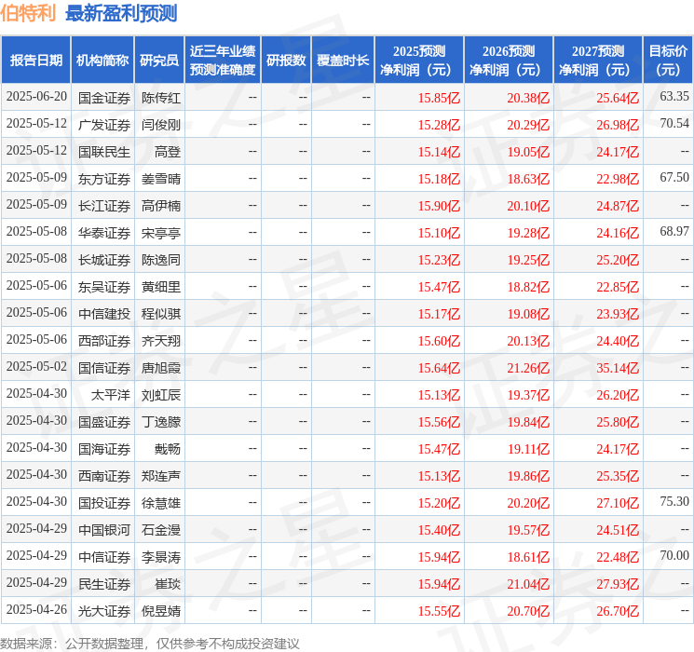Select the 中国银河 institution cell
Screen dimensions: 694x652
tap(104, 530)
